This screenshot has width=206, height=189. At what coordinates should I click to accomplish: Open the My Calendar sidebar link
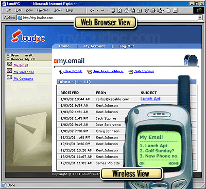[24, 72]
